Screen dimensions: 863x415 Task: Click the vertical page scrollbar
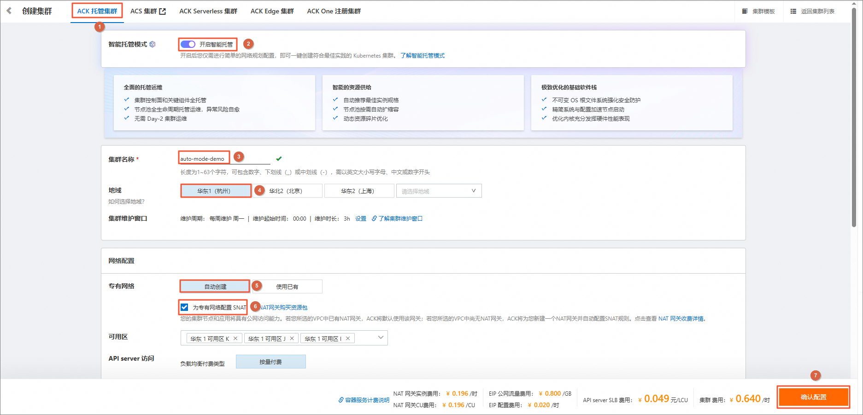854,118
